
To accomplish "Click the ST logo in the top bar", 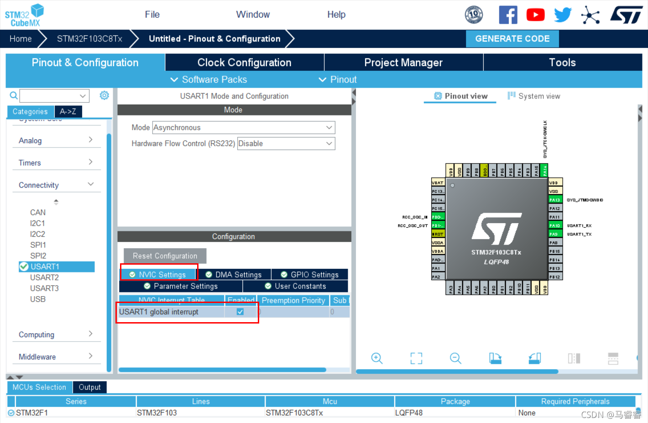I will pos(626,15).
